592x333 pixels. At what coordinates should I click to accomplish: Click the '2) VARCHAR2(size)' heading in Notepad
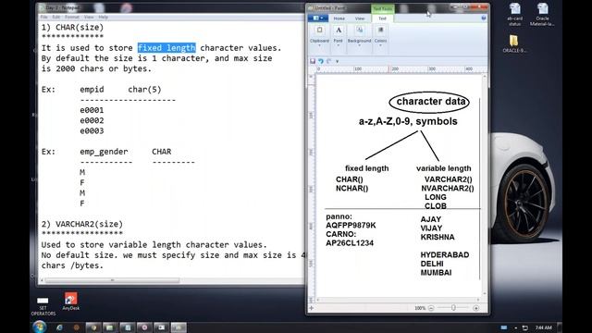pyautogui.click(x=82, y=224)
